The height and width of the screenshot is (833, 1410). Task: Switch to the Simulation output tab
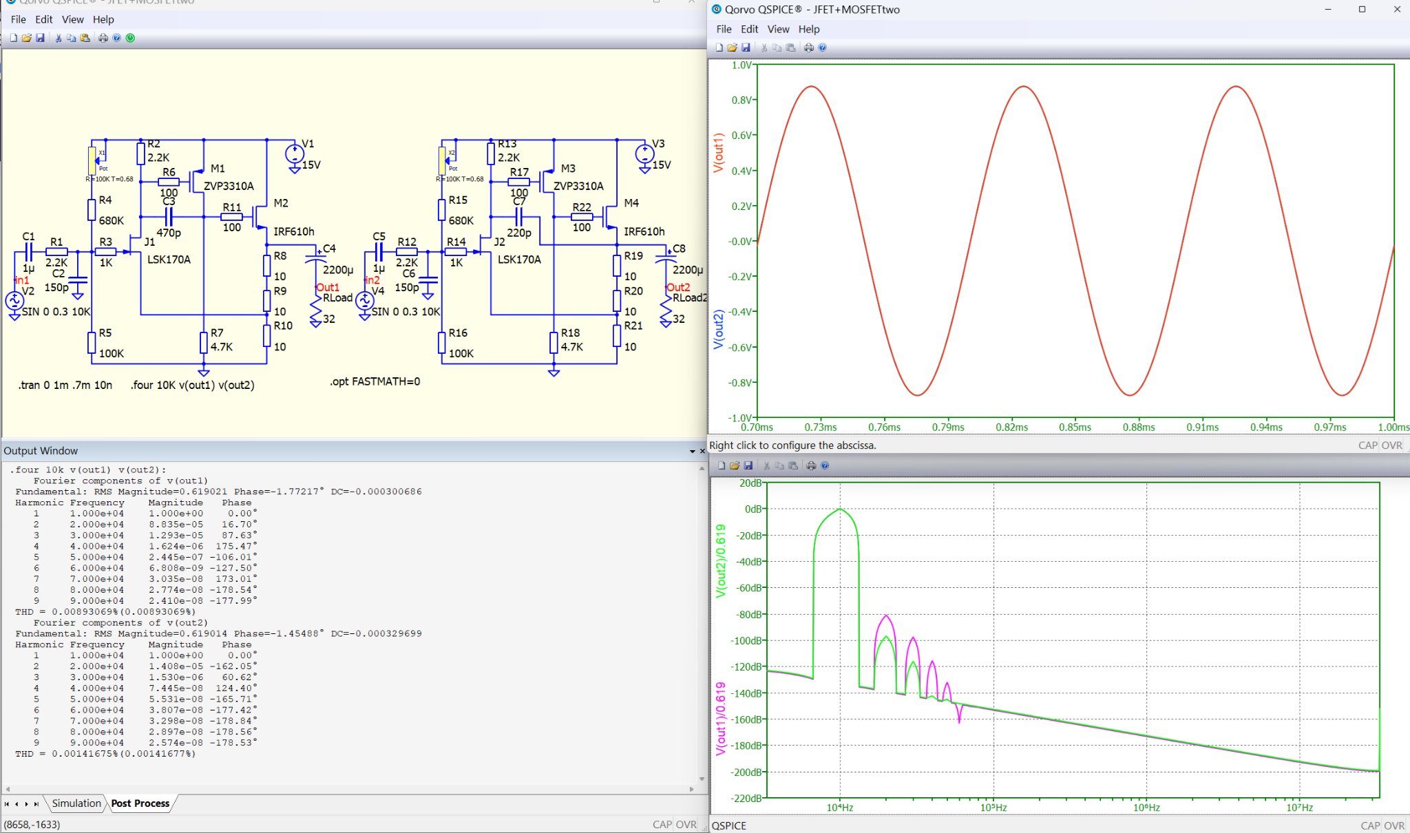pyautogui.click(x=76, y=803)
